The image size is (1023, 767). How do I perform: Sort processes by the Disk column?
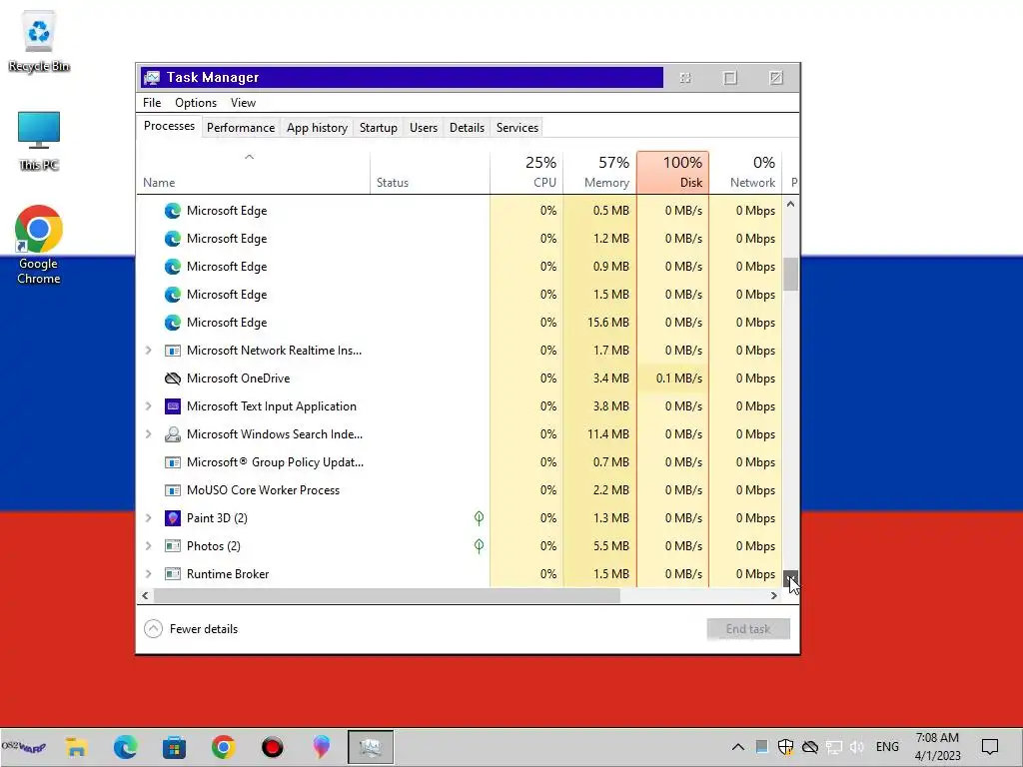coord(672,172)
